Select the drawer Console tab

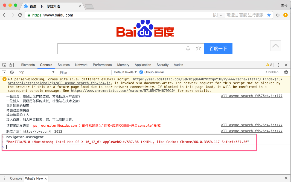(16, 178)
